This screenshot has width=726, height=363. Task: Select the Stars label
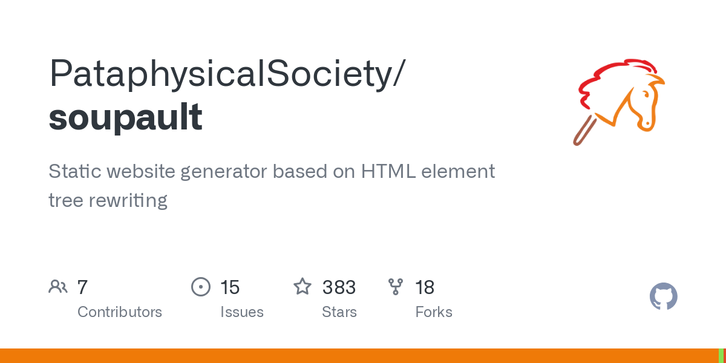coord(339,312)
